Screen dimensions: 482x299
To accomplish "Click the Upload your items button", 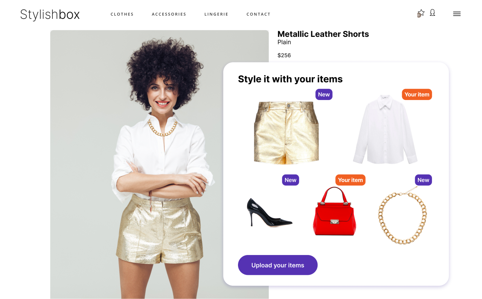I will point(278,265).
